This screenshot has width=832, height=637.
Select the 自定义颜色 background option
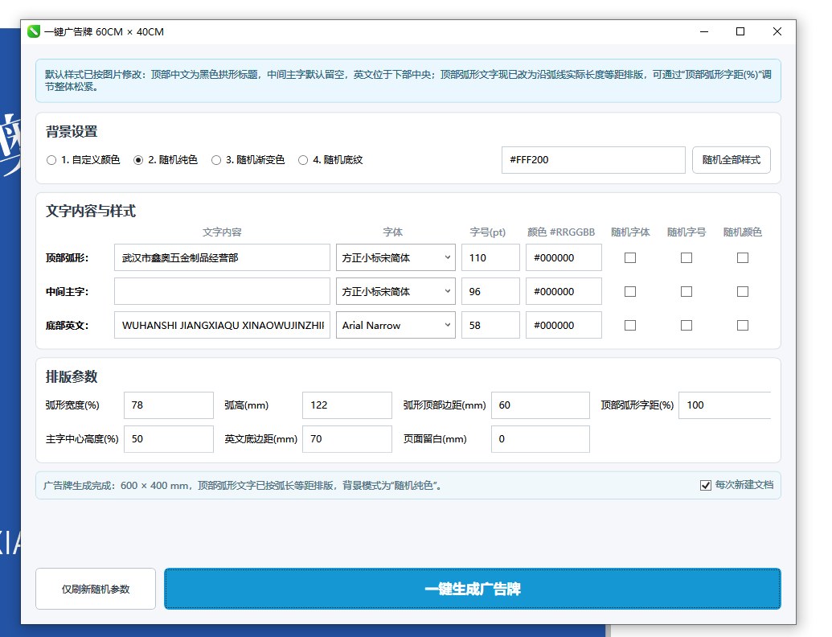pyautogui.click(x=51, y=160)
